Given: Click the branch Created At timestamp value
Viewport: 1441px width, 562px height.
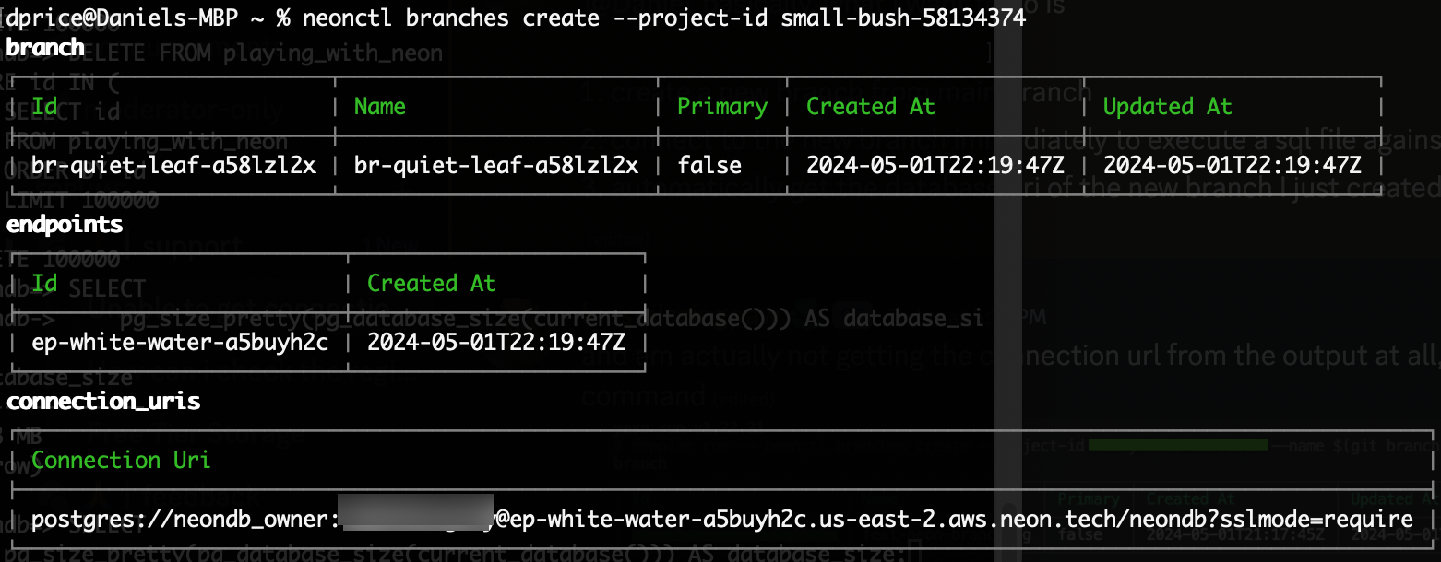Looking at the screenshot, I should [935, 166].
